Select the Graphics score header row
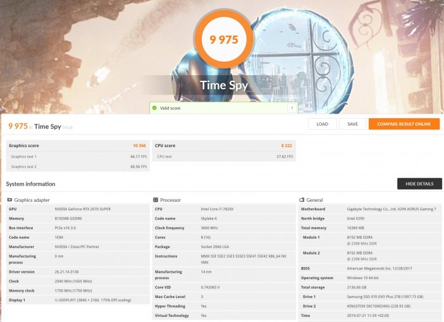Screen dimensions: 444x322 pyautogui.click(x=78, y=146)
